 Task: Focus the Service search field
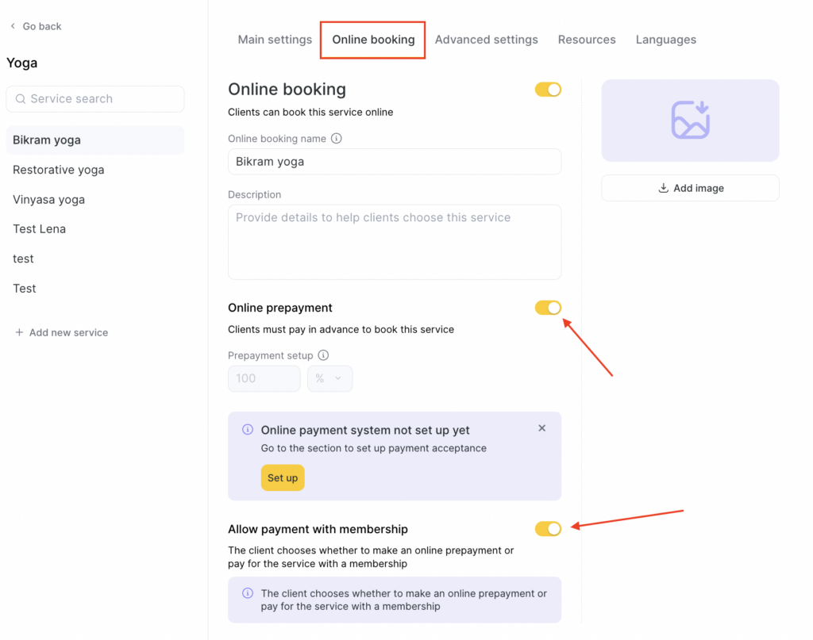103,99
